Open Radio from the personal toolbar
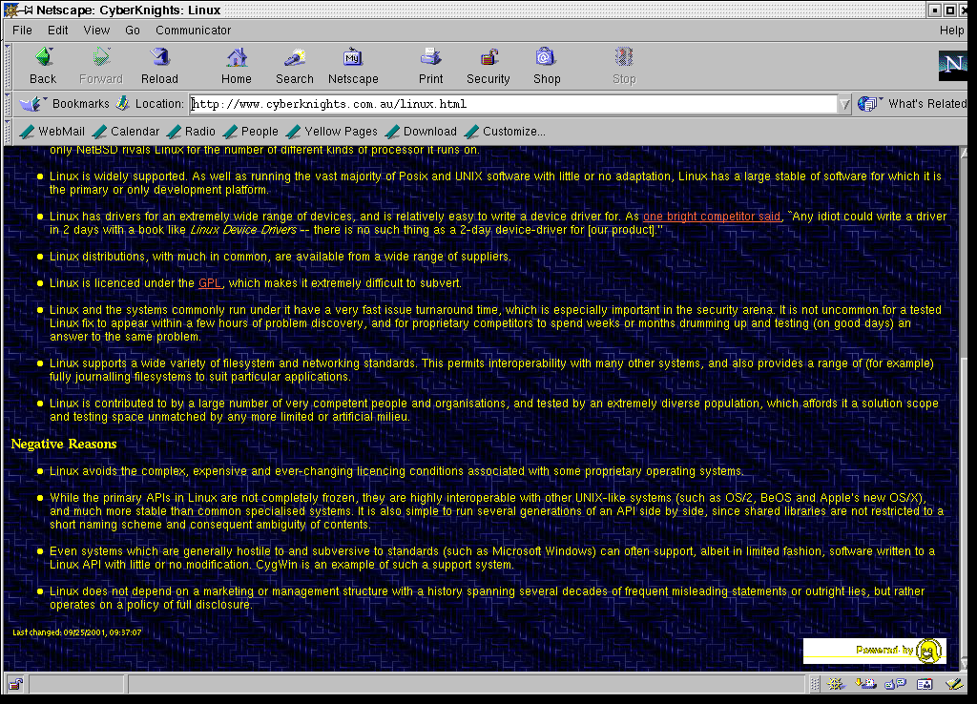This screenshot has height=704, width=977. tap(191, 132)
